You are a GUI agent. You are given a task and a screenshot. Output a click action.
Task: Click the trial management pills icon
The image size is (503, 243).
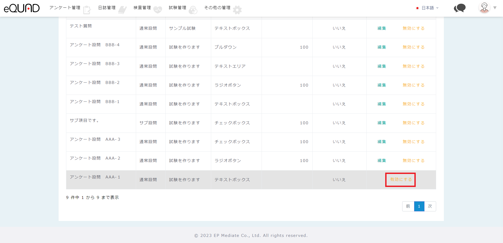pyautogui.click(x=193, y=10)
